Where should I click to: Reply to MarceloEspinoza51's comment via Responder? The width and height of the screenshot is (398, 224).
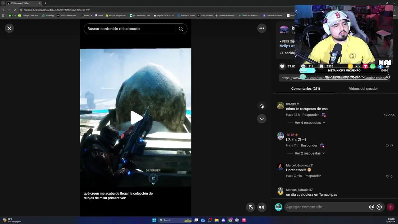[312, 176]
